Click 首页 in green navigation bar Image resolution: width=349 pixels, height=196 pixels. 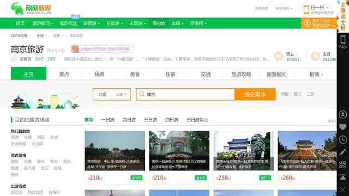[20, 23]
